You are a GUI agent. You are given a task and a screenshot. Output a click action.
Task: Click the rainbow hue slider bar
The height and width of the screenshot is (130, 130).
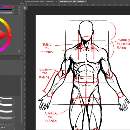coord(6,6)
